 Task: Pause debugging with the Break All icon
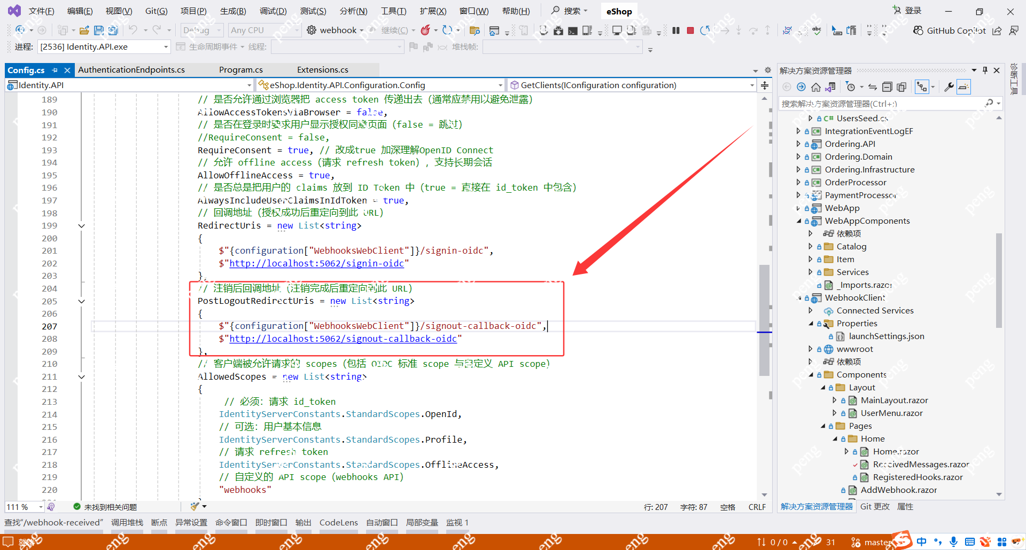[676, 30]
